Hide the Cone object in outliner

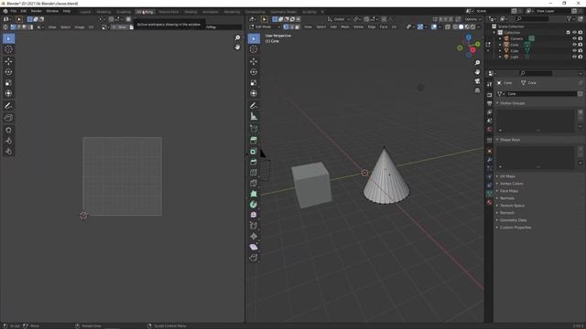574,45
